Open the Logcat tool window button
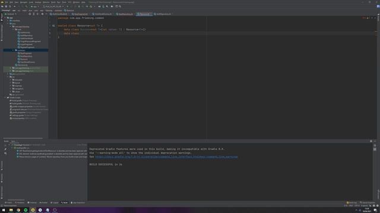380x213 pixels. 55,202
